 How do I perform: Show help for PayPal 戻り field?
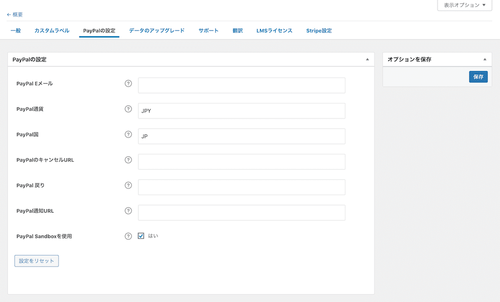click(x=128, y=185)
